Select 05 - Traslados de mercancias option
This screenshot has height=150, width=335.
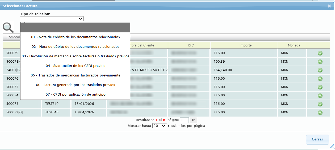coord(75,75)
